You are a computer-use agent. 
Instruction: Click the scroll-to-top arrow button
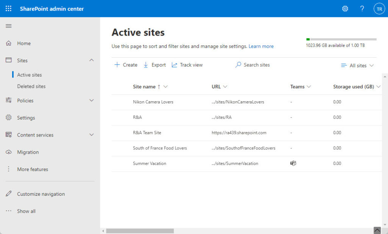(x=377, y=230)
